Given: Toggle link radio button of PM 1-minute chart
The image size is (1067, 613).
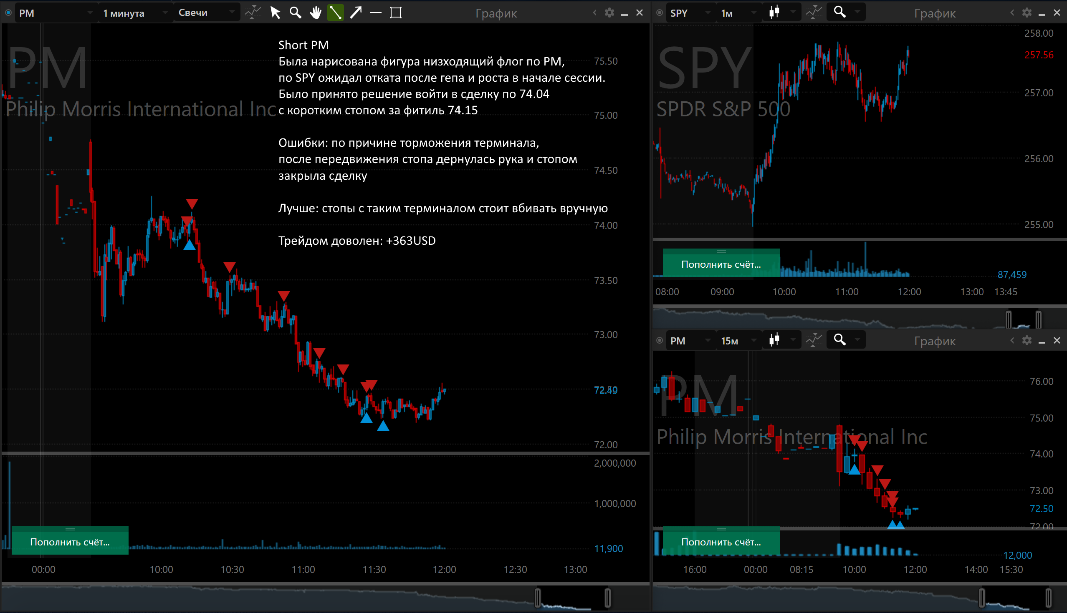Looking at the screenshot, I should pos(8,13).
